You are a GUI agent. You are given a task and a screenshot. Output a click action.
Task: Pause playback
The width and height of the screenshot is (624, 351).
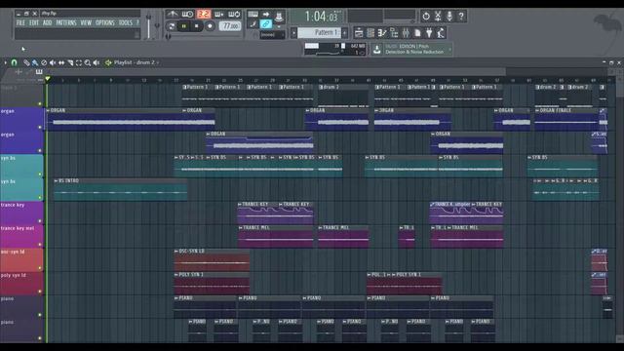pos(184,26)
